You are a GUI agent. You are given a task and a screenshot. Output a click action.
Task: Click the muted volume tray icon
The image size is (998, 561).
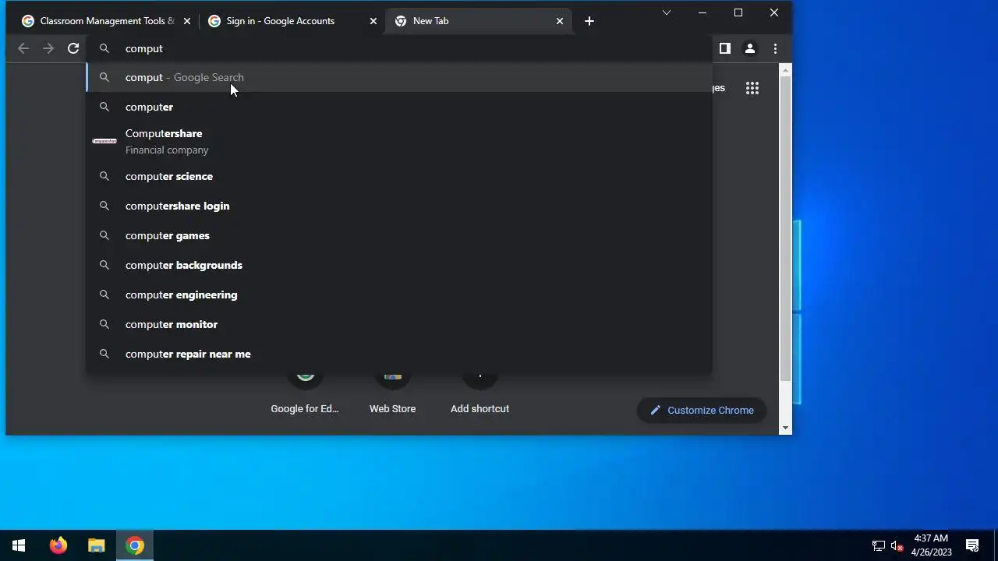[x=897, y=545]
